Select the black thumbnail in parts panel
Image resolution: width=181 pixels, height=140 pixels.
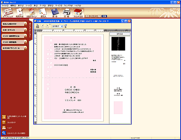tap(118, 44)
